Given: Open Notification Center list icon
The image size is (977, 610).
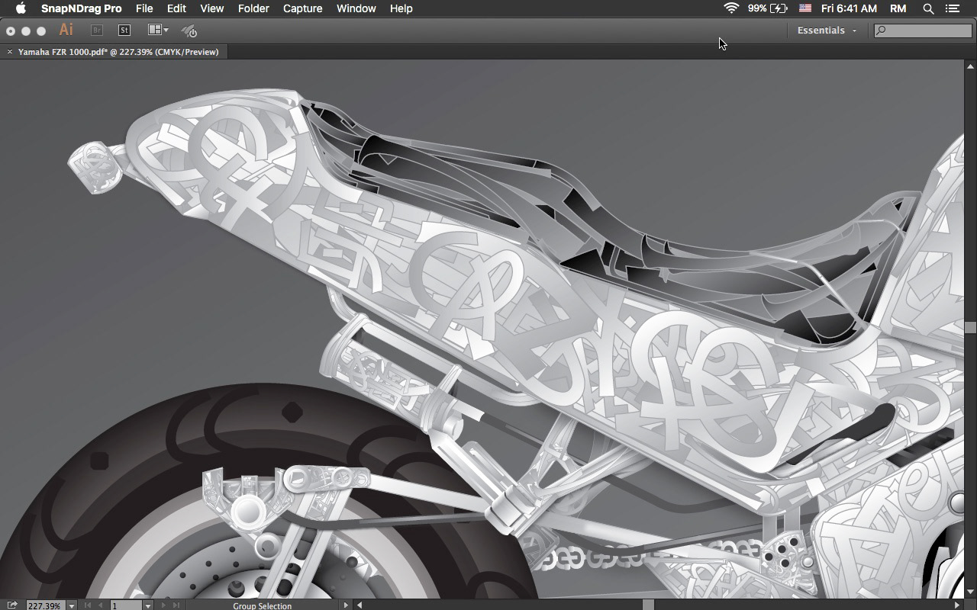Looking at the screenshot, I should point(952,8).
